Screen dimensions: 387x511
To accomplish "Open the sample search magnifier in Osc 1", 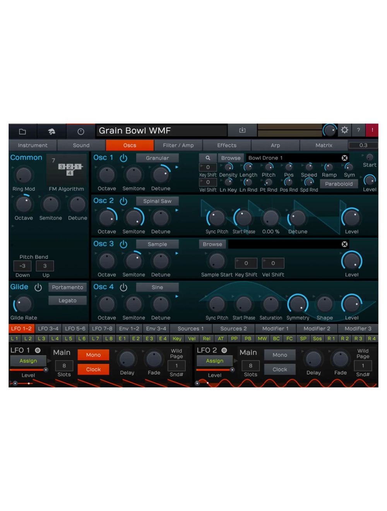I will click(x=208, y=158).
